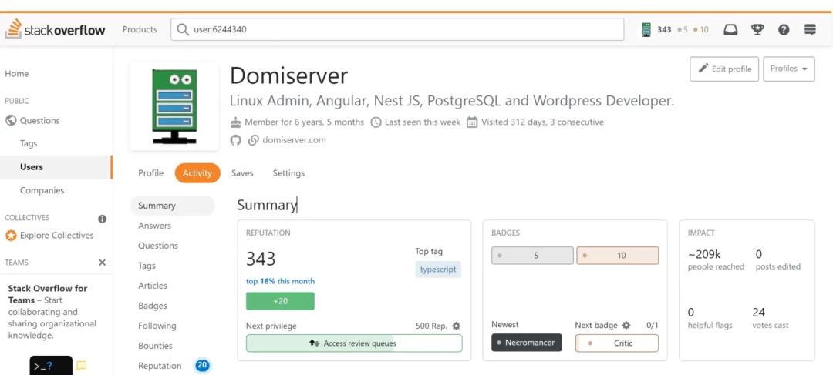Switch to the Saves tab

click(x=242, y=173)
